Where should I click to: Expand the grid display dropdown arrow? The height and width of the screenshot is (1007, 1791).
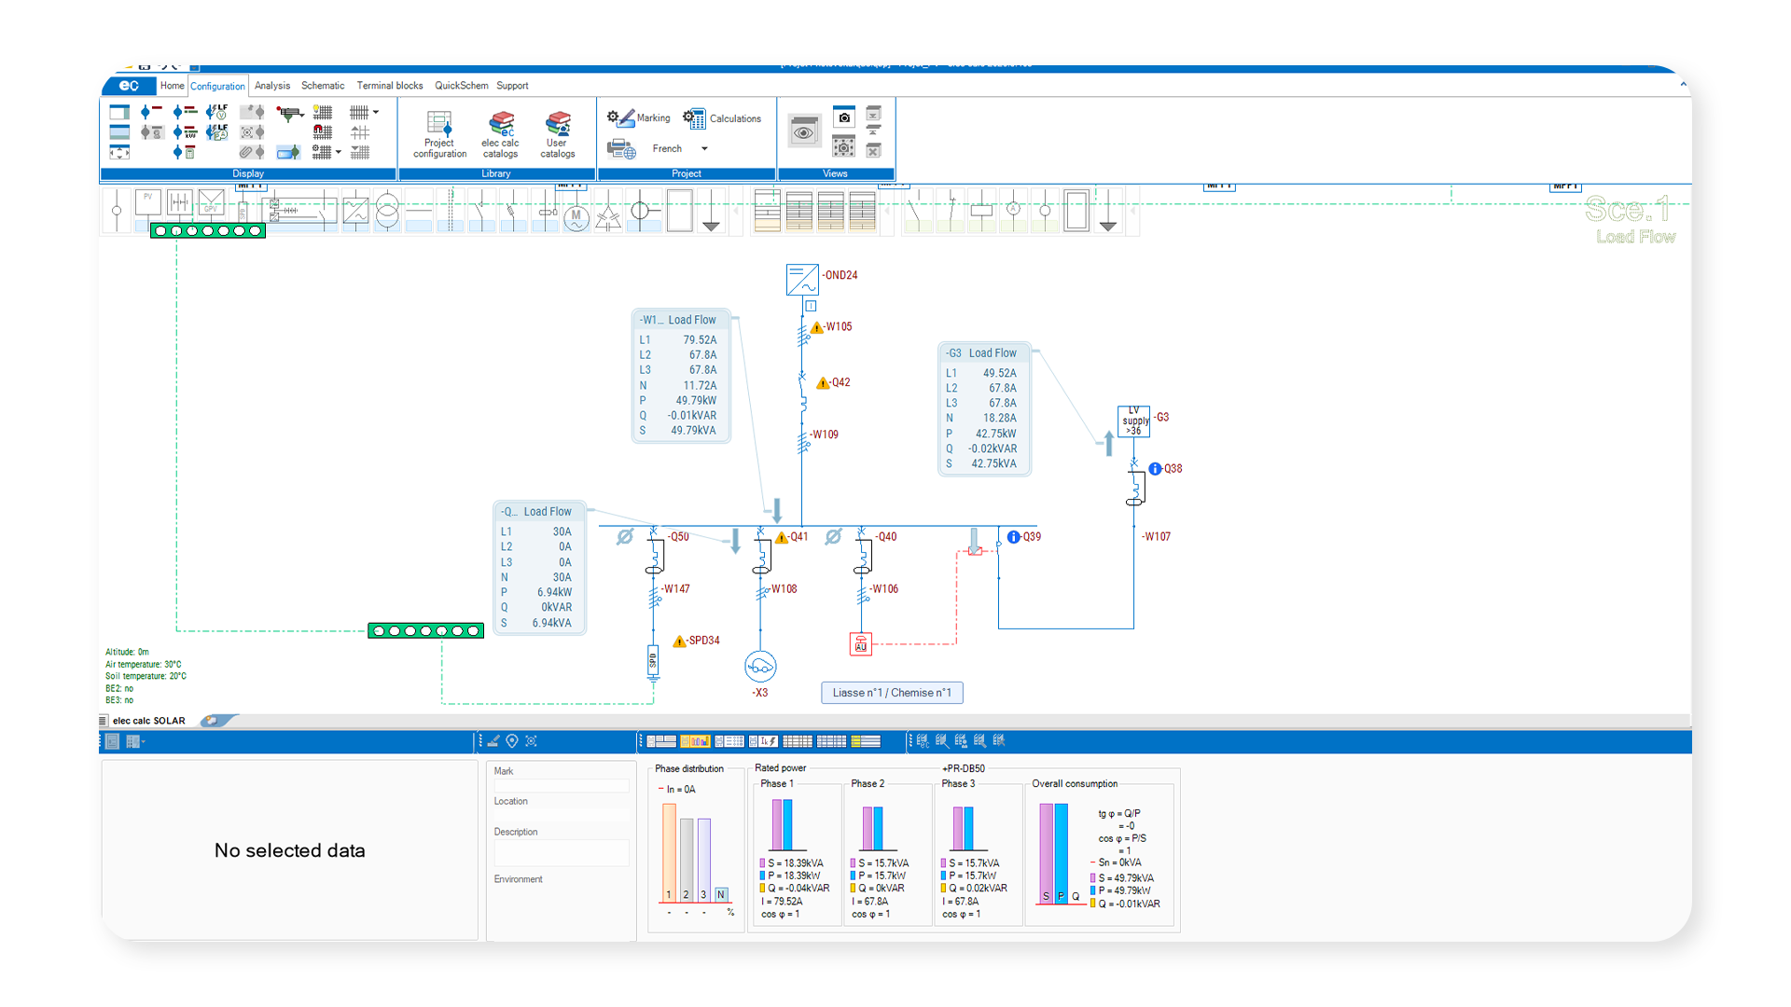(x=376, y=112)
